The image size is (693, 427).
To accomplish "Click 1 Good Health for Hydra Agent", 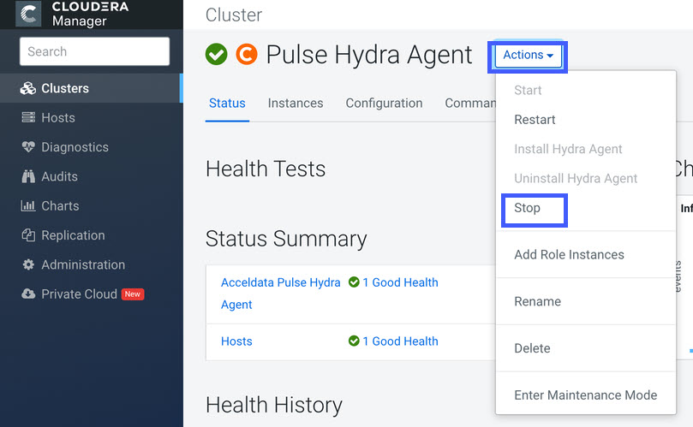I will [x=400, y=282].
